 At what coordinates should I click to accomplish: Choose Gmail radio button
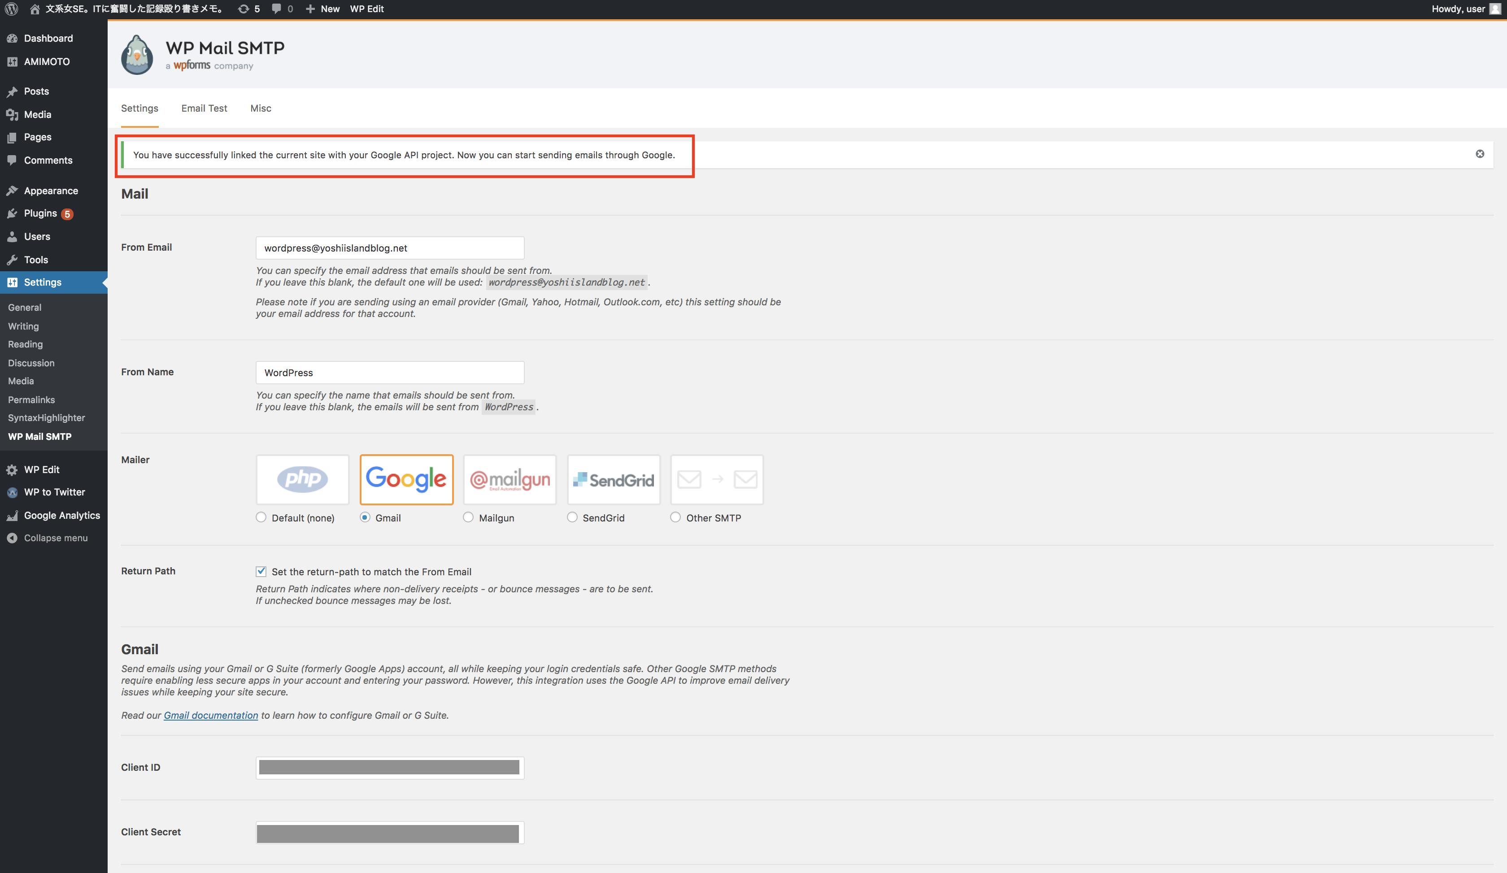365,517
